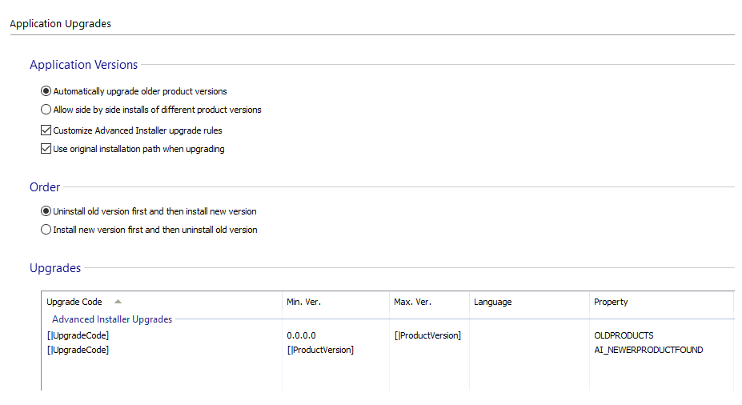742x405 pixels.
Task: Sort by the Upgrade Code column header
Action: pos(74,302)
